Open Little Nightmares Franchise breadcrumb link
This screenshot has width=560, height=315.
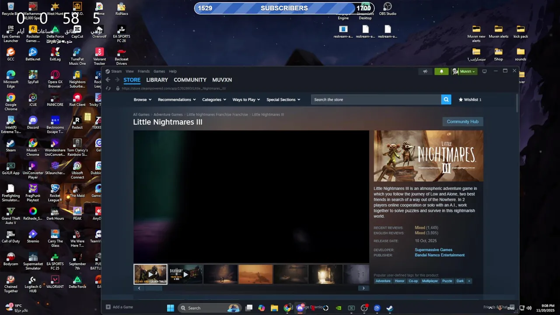(217, 115)
